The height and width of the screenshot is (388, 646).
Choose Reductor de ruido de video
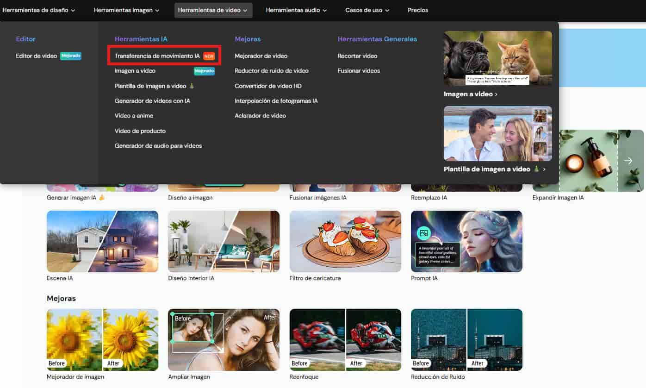pos(272,71)
